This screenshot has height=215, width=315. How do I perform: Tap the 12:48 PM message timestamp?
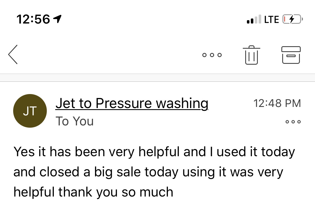pos(277,103)
